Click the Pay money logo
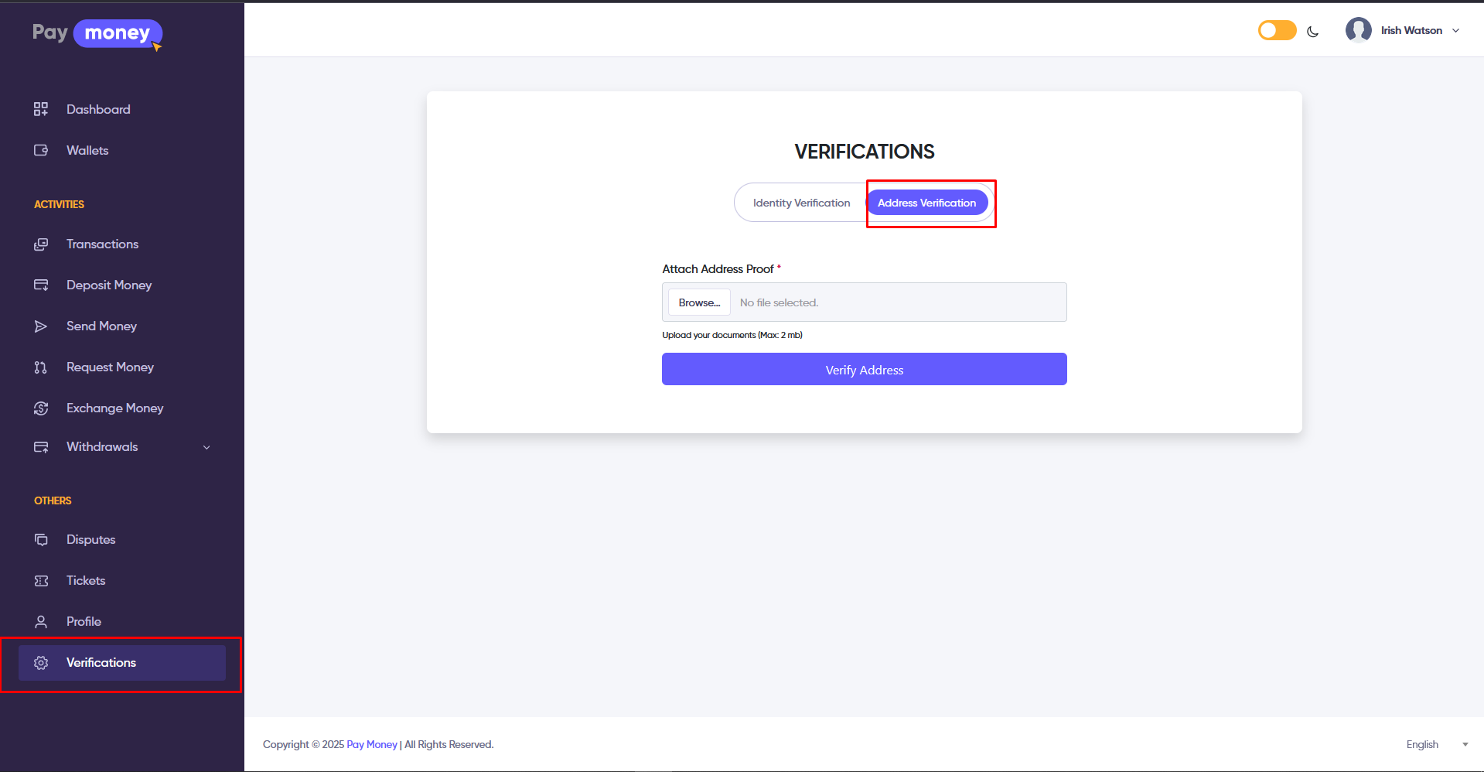1484x772 pixels. [97, 33]
